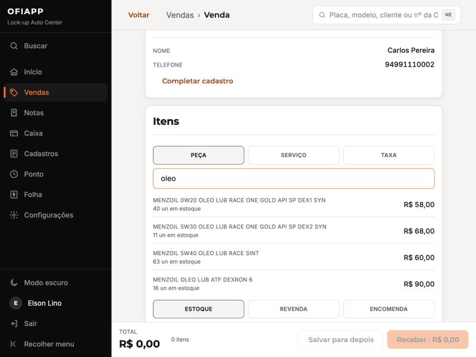Click the Ponto clock icon

pos(14,174)
